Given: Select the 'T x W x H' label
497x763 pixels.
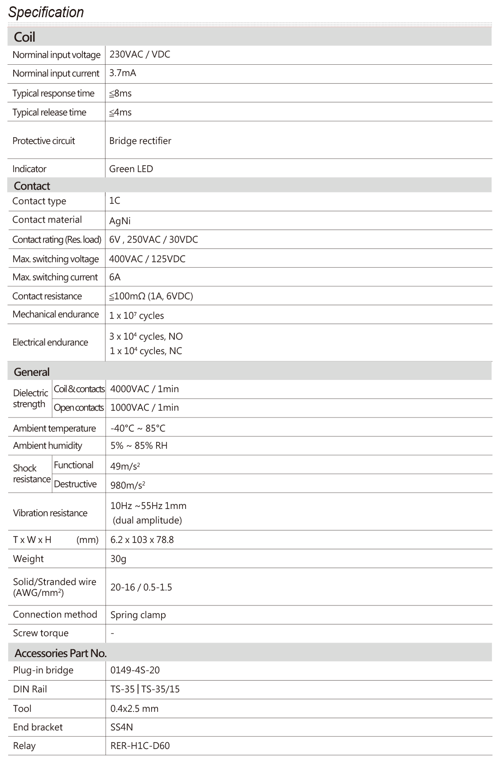Looking at the screenshot, I should pyautogui.click(x=32, y=540).
